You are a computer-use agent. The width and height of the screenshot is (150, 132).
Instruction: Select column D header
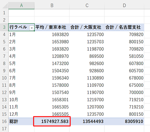124,5
